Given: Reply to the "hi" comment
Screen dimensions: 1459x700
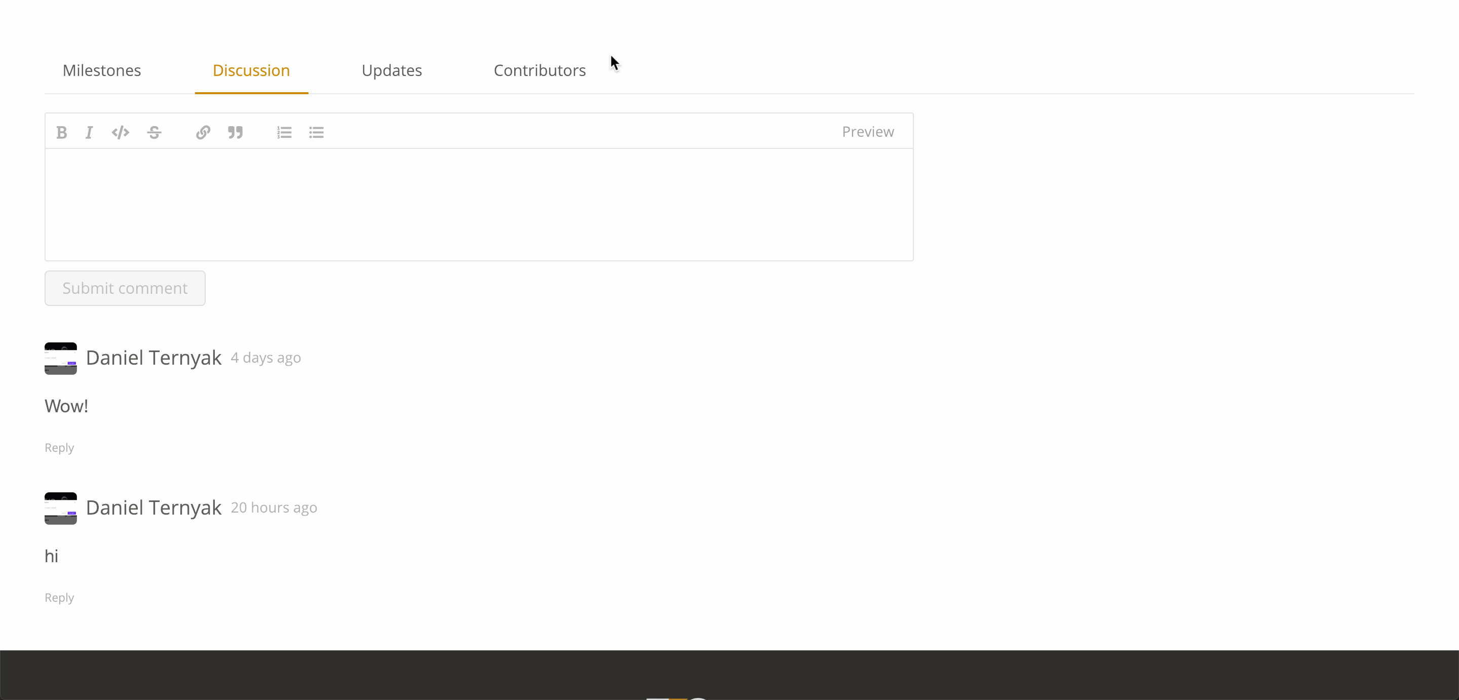Looking at the screenshot, I should [x=59, y=598].
